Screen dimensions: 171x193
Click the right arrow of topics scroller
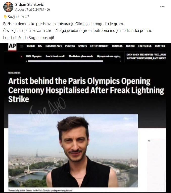pos(121,61)
